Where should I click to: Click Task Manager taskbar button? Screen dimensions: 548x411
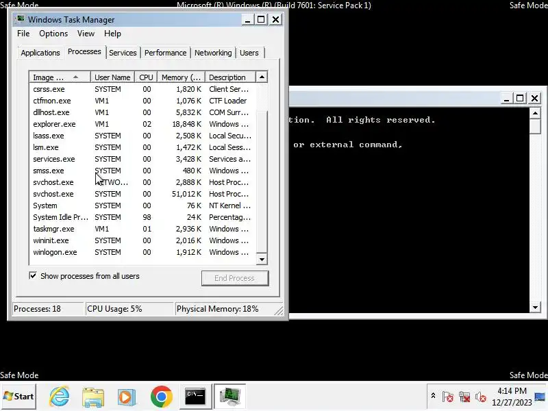229,397
